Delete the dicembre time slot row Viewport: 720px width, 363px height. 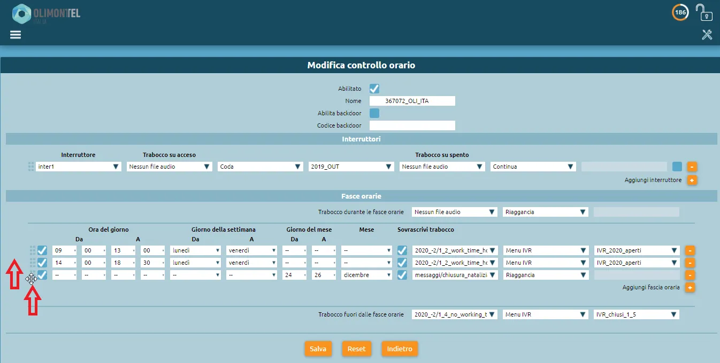[x=690, y=275]
